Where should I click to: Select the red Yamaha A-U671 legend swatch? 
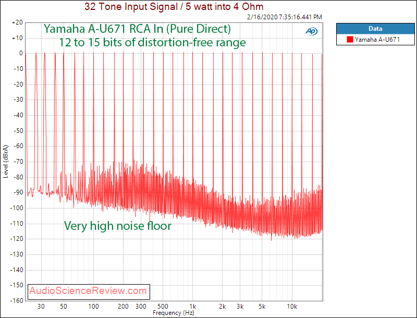point(350,40)
